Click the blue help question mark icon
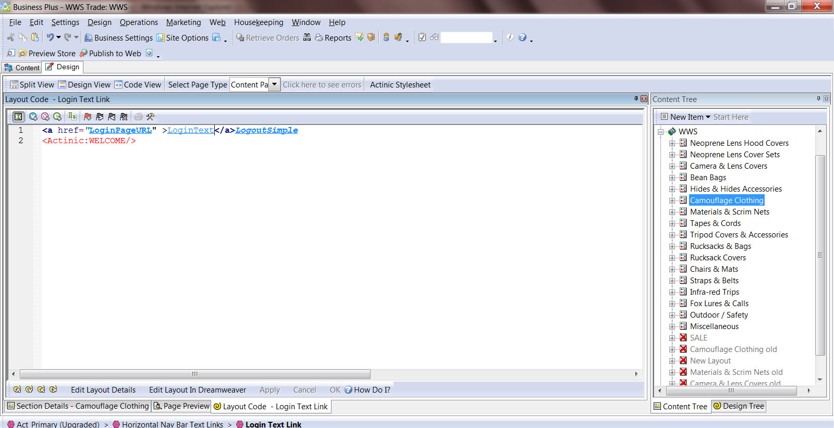 point(522,37)
